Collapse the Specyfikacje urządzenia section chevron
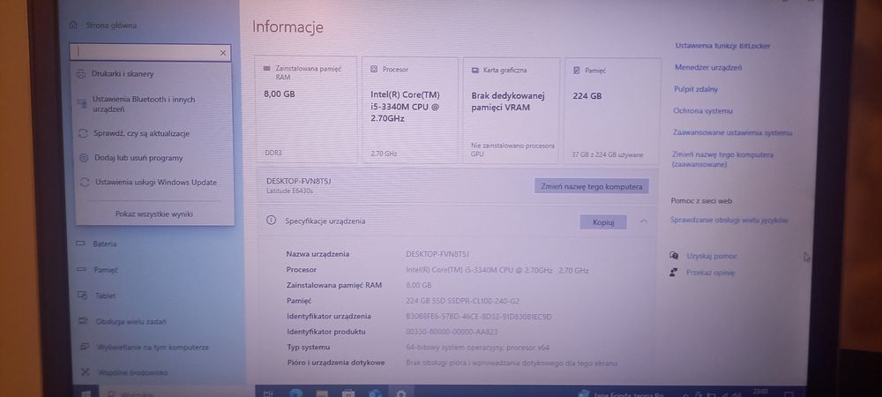 [x=644, y=221]
